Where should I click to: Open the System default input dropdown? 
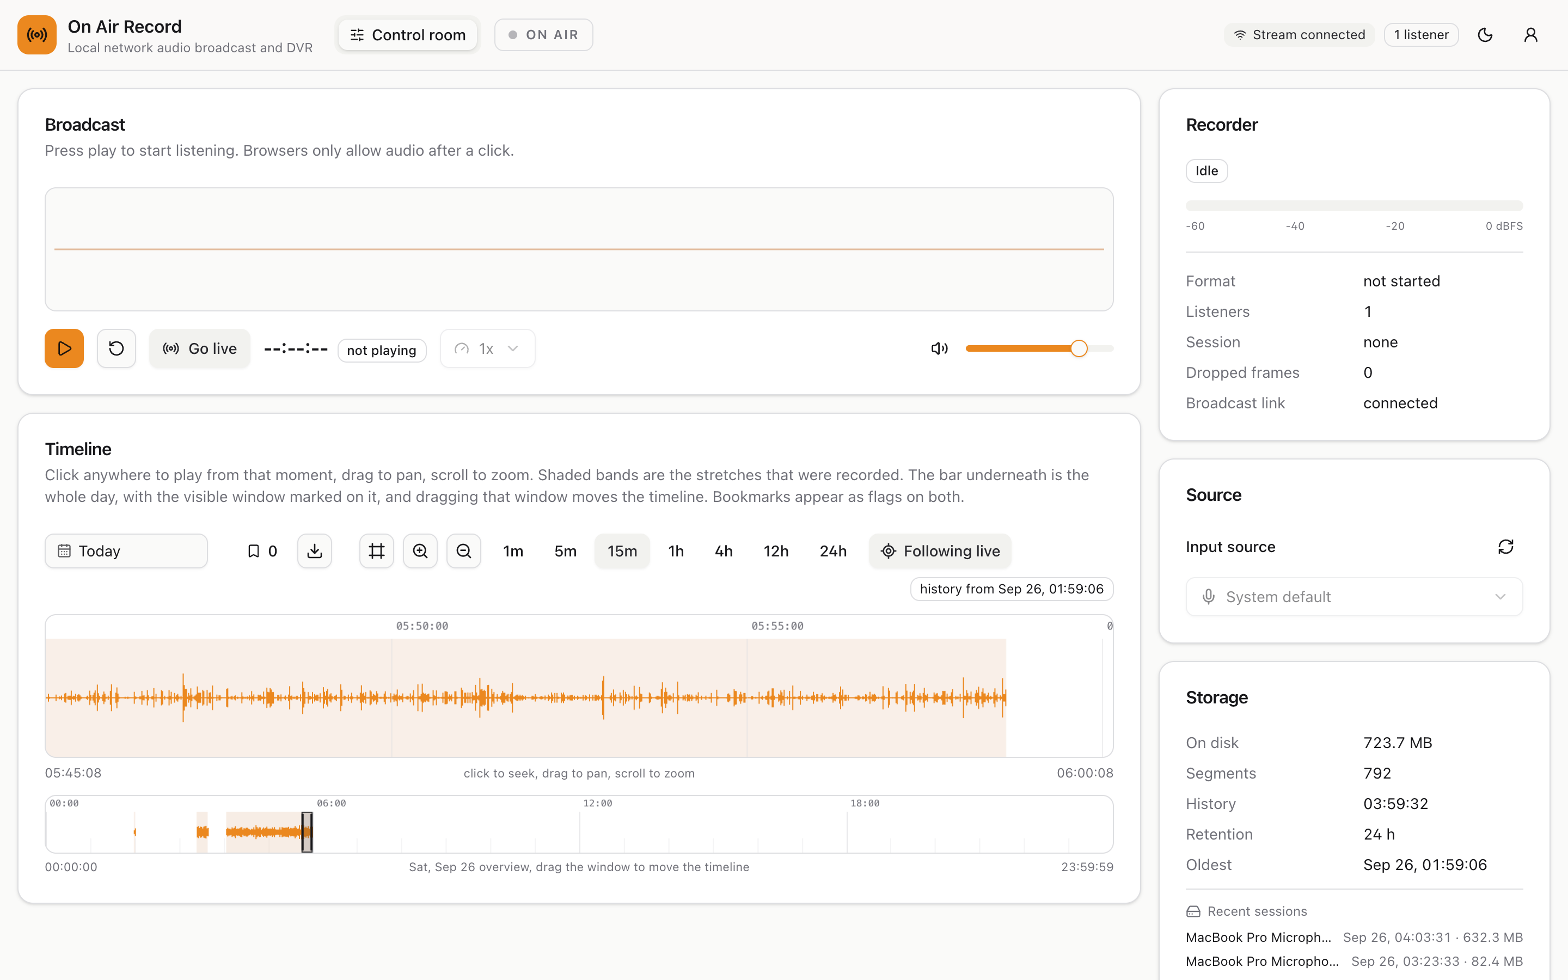pyautogui.click(x=1353, y=597)
